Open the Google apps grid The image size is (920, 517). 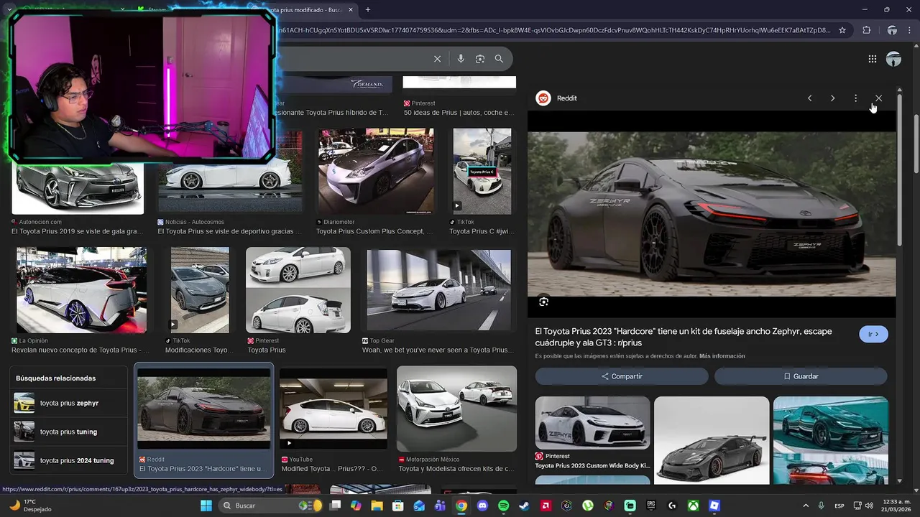(873, 59)
